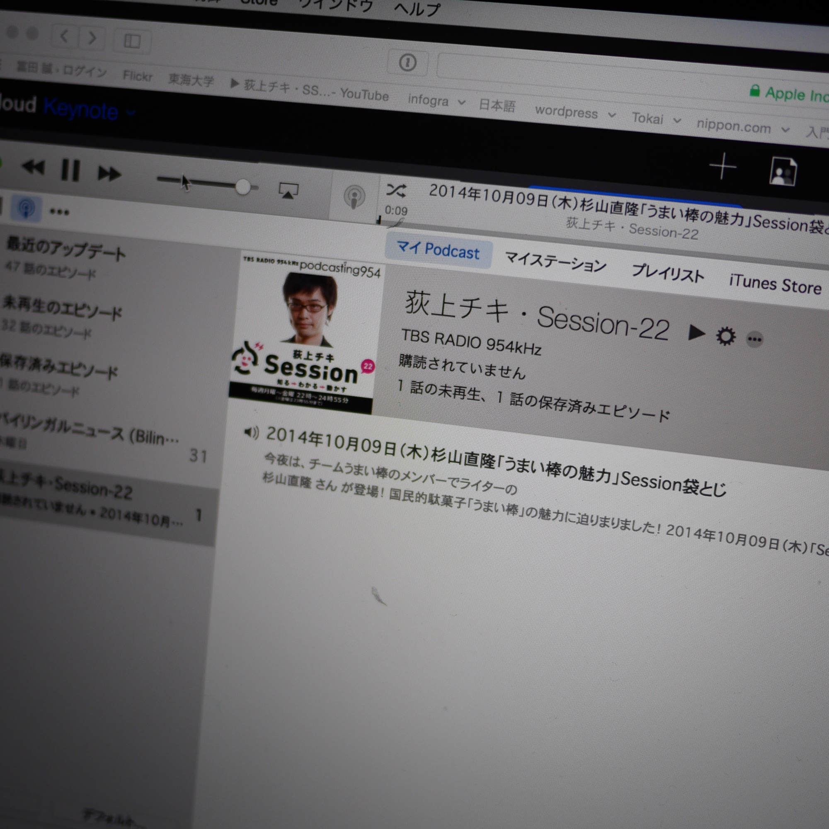This screenshot has width=829, height=829.
Task: Open podcast settings with the gear icon
Action: click(726, 336)
